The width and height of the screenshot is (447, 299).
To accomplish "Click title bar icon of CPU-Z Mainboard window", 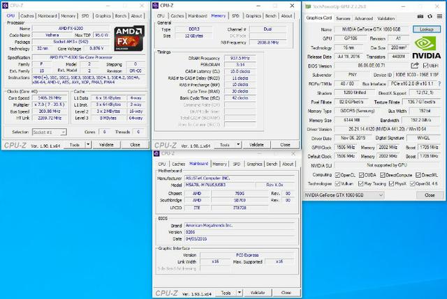I will coord(156,153).
